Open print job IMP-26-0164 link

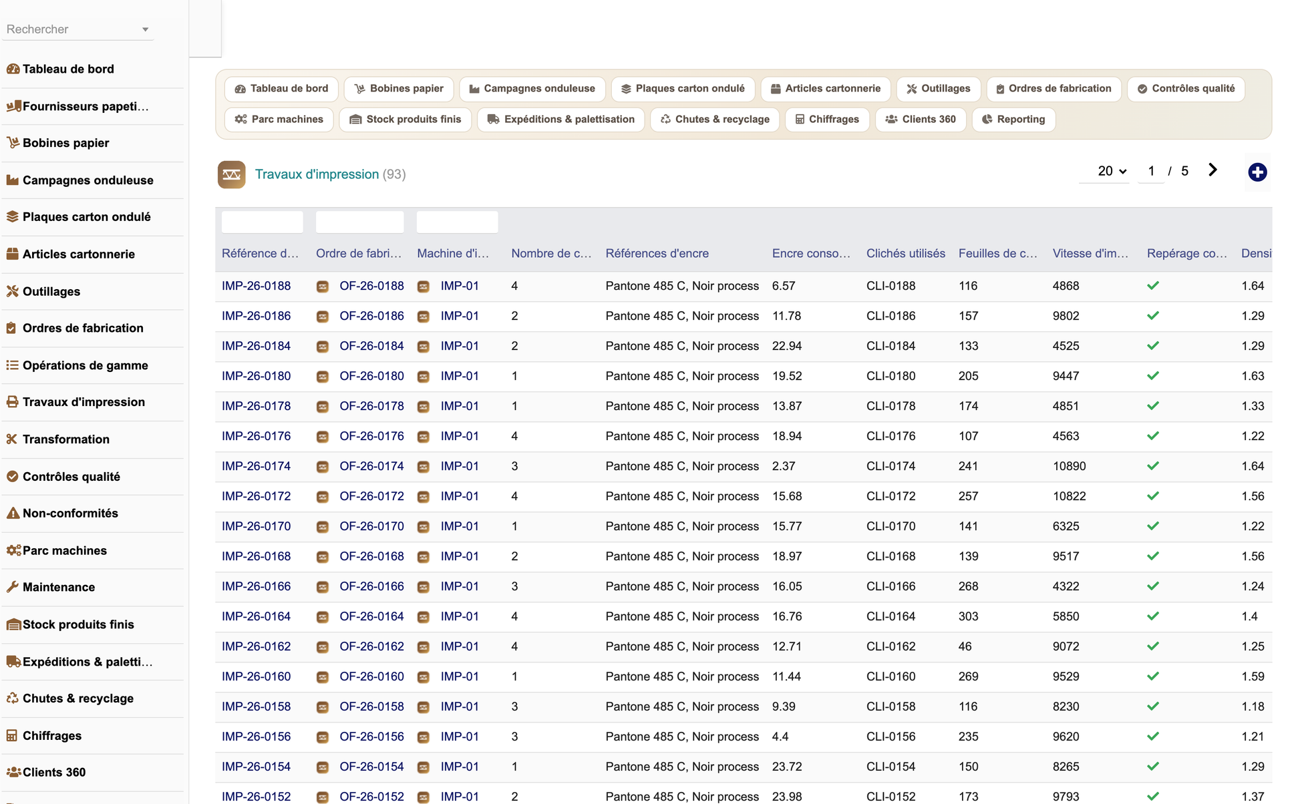(256, 616)
